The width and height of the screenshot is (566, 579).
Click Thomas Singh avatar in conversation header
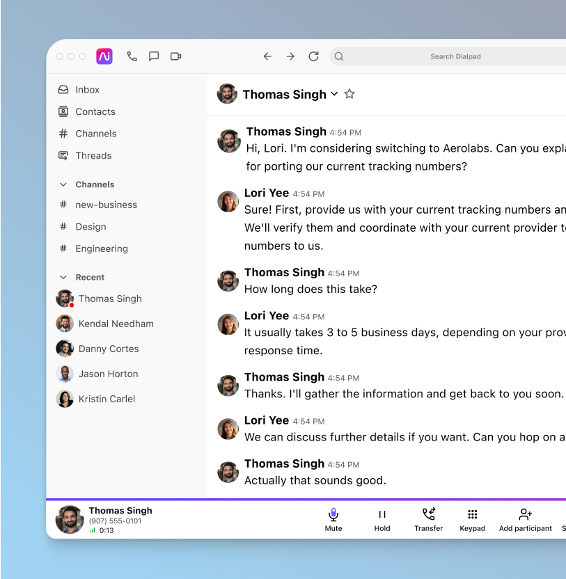click(227, 94)
